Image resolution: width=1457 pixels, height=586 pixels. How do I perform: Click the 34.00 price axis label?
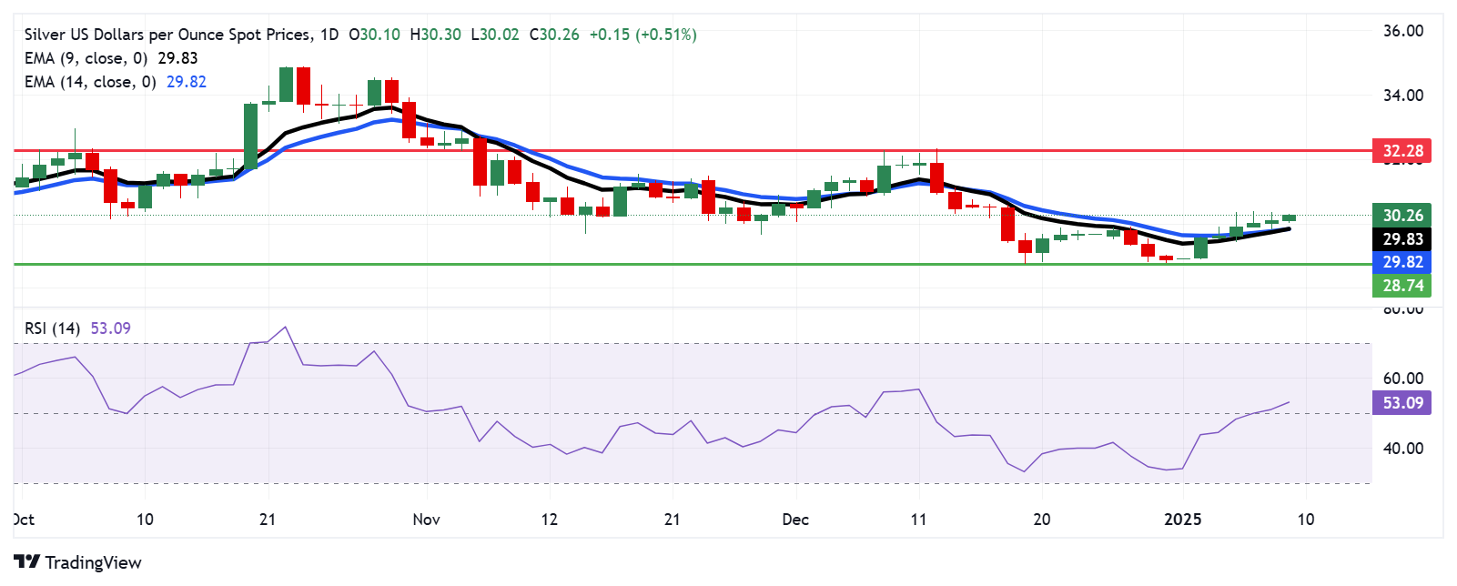[x=1402, y=96]
